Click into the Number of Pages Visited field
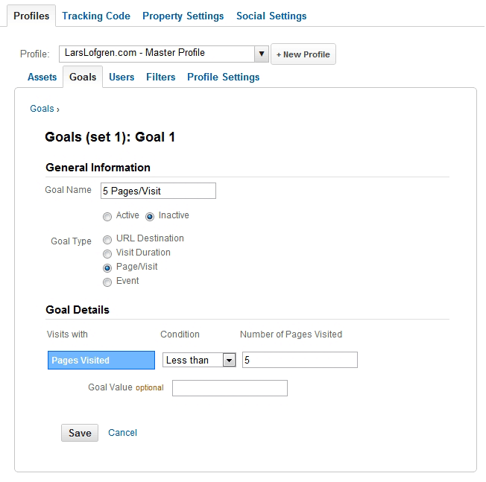486x482 pixels. pos(300,360)
